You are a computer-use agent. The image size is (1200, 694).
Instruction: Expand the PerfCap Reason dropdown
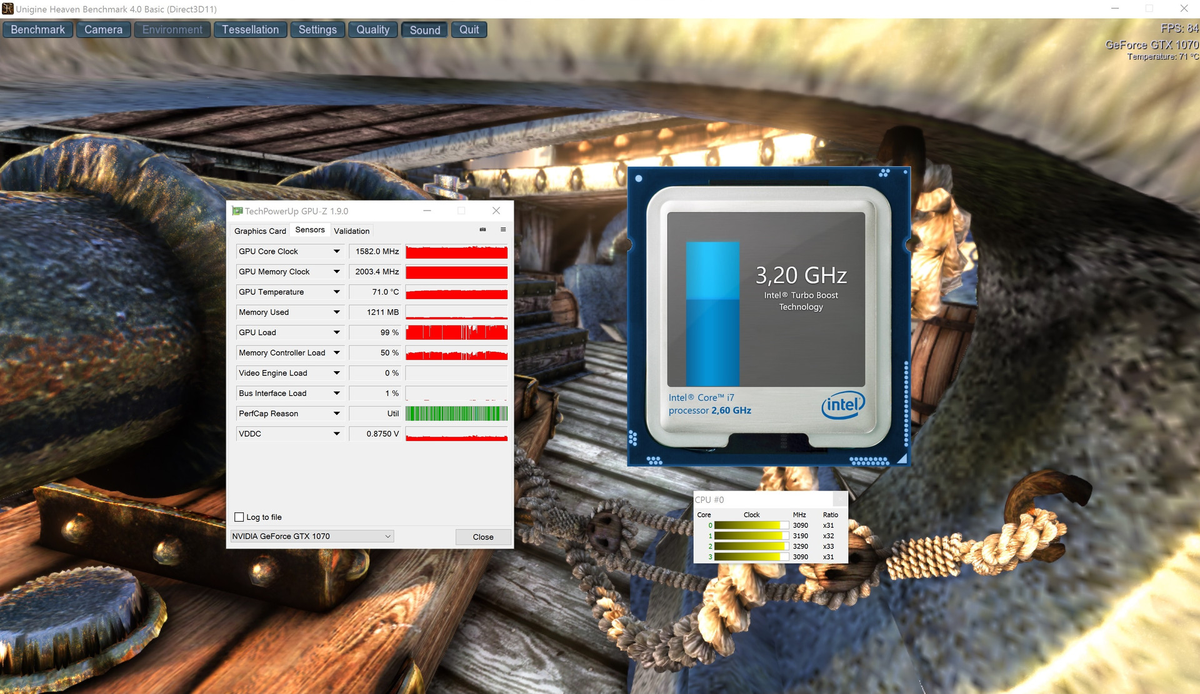pyautogui.click(x=337, y=414)
